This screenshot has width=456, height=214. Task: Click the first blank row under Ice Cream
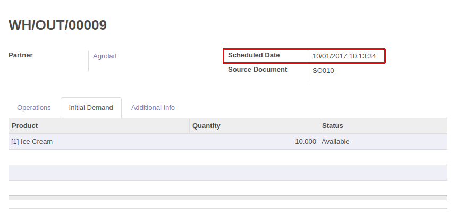[x=227, y=157]
